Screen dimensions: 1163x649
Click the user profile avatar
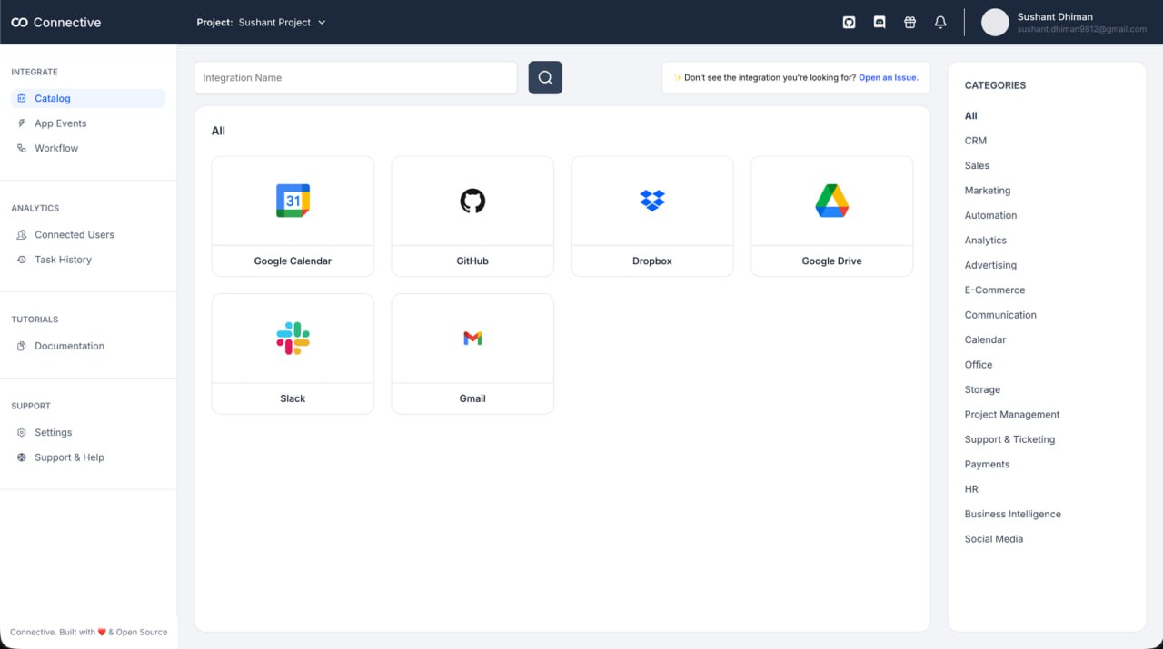tap(995, 23)
